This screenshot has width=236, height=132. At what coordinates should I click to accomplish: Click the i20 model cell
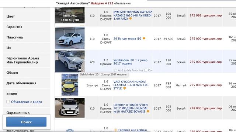(92, 62)
